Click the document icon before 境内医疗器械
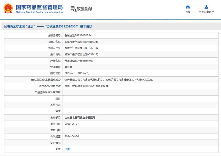Viewport: 221px width, 156px height. pos(6,26)
